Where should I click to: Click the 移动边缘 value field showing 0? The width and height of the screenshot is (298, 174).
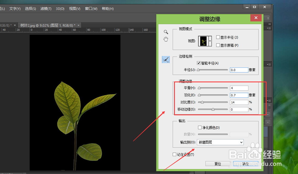[x=239, y=110]
